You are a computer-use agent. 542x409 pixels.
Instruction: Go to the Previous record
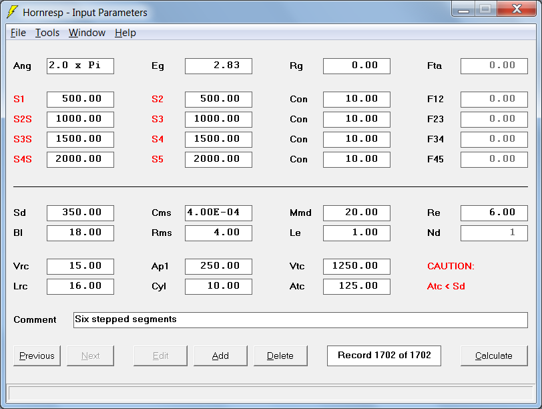click(37, 356)
